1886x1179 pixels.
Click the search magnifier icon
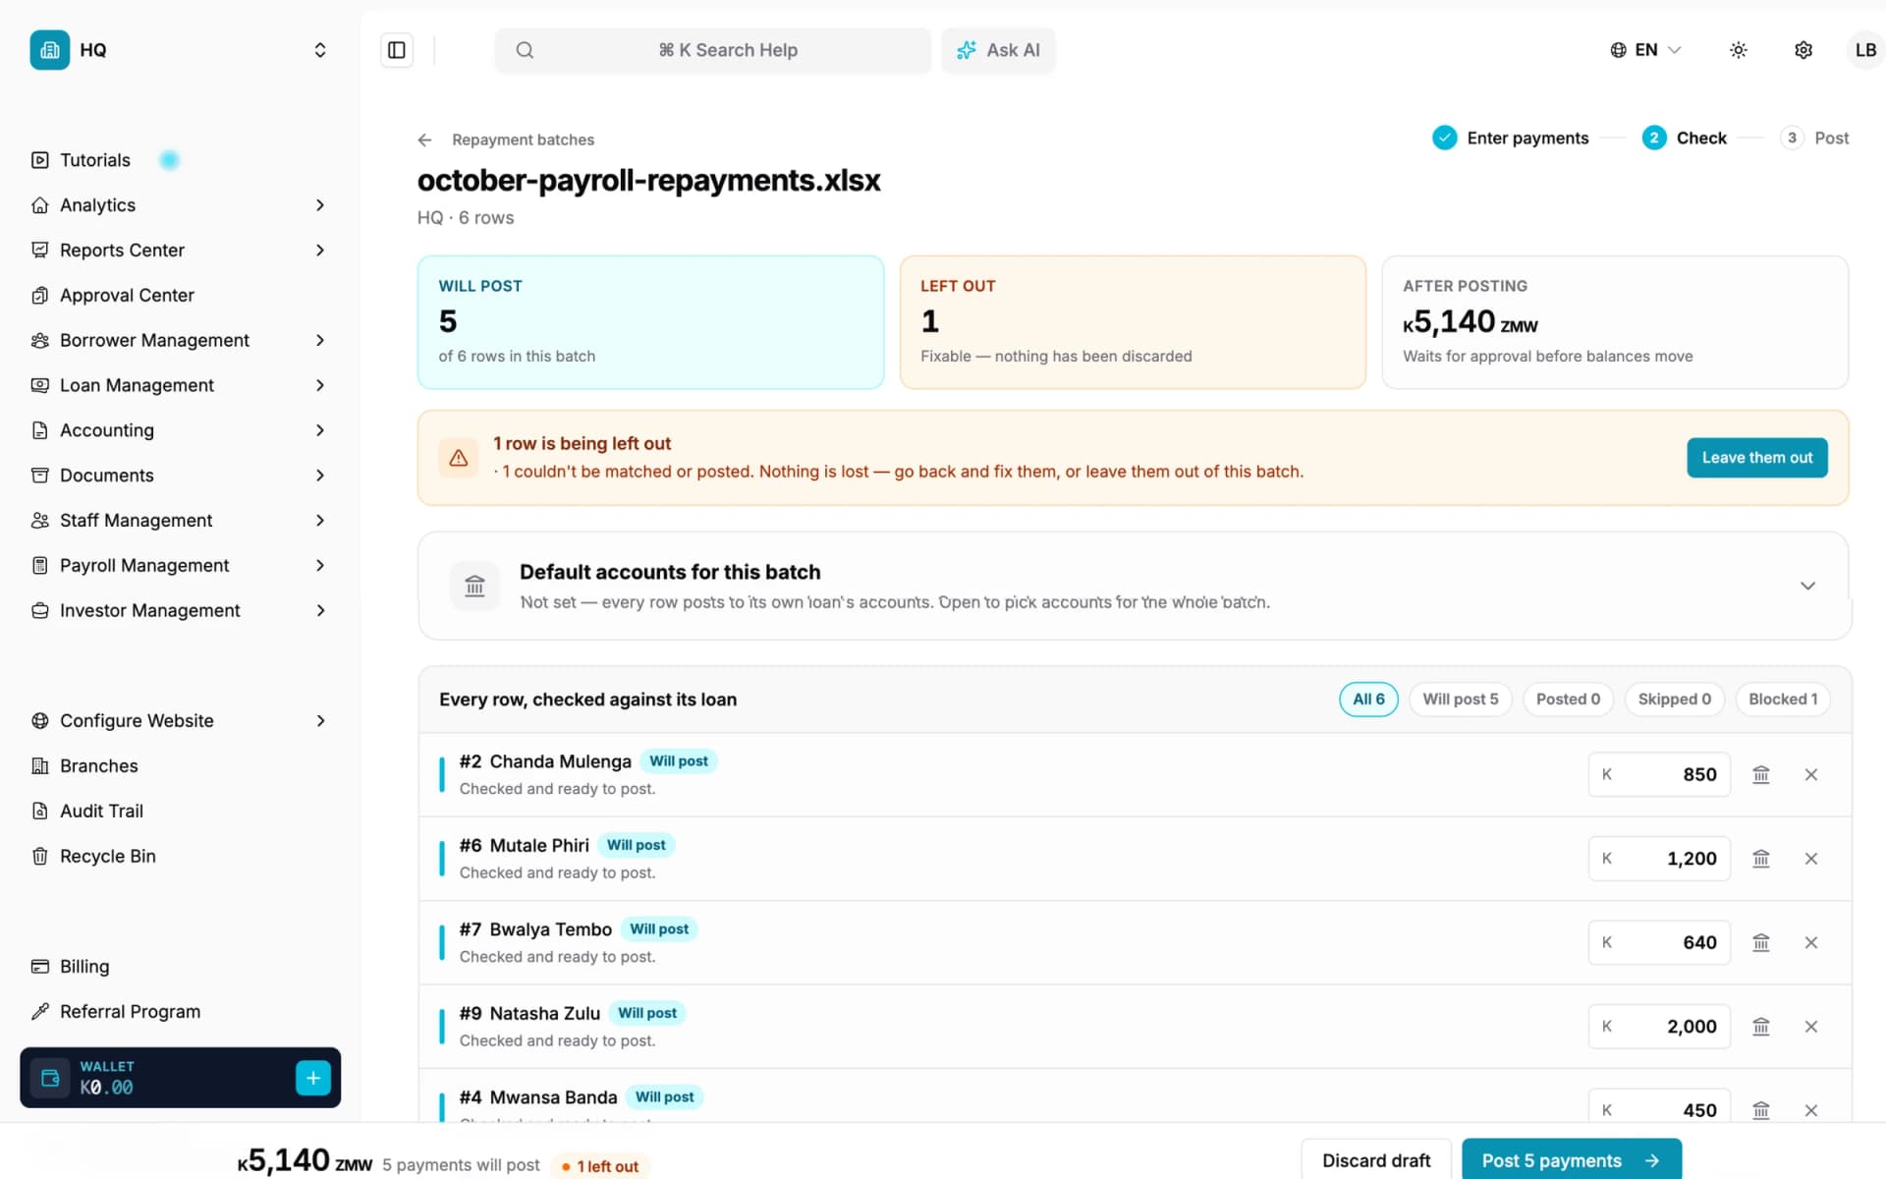click(x=525, y=50)
